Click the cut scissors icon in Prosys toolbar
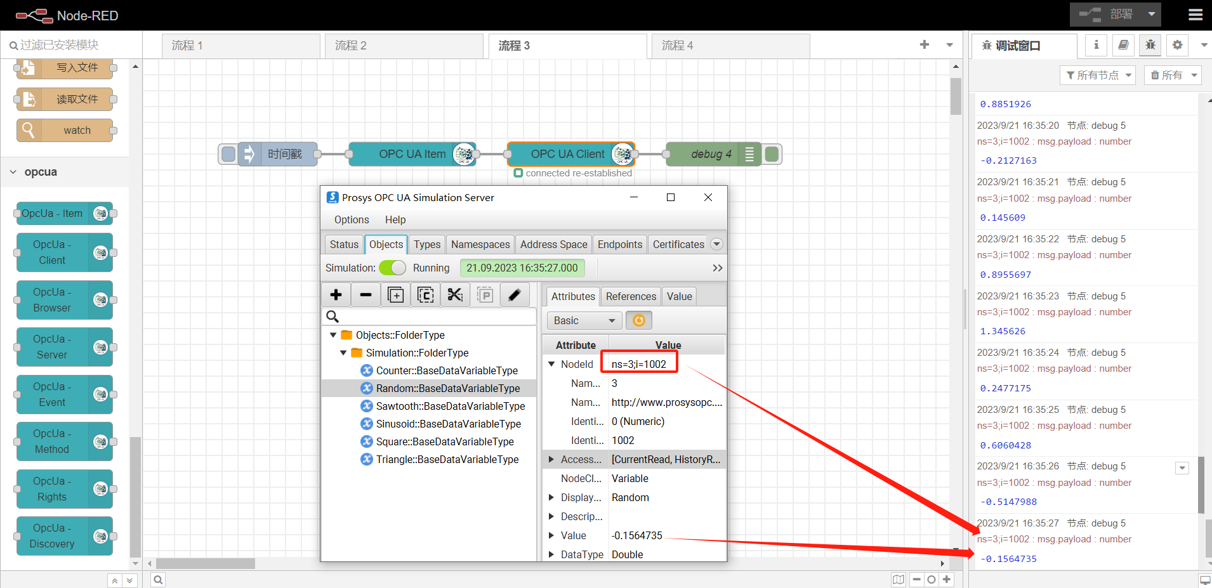Screen dimensions: 1212x588 click(455, 295)
